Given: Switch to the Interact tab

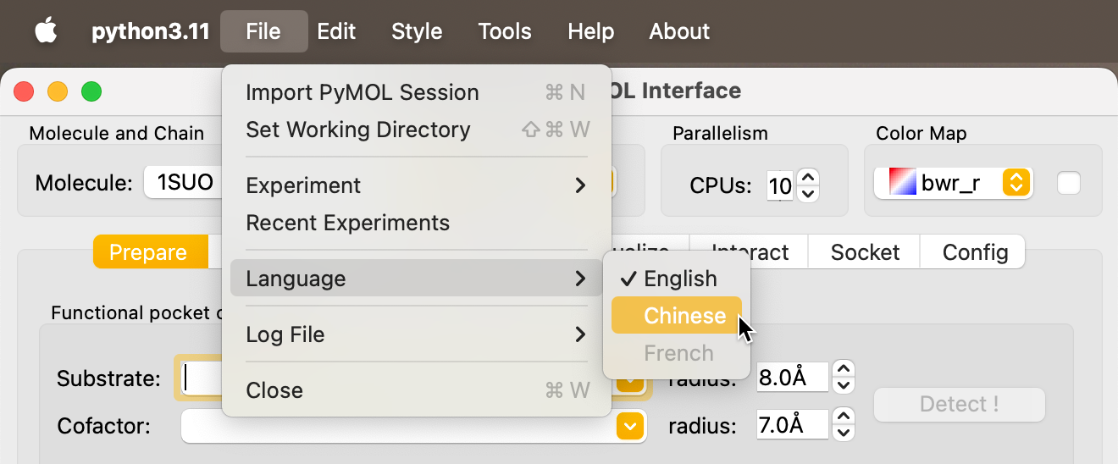Looking at the screenshot, I should click(x=750, y=252).
